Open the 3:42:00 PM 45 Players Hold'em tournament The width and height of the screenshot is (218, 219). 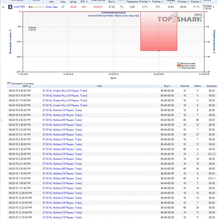point(65,120)
